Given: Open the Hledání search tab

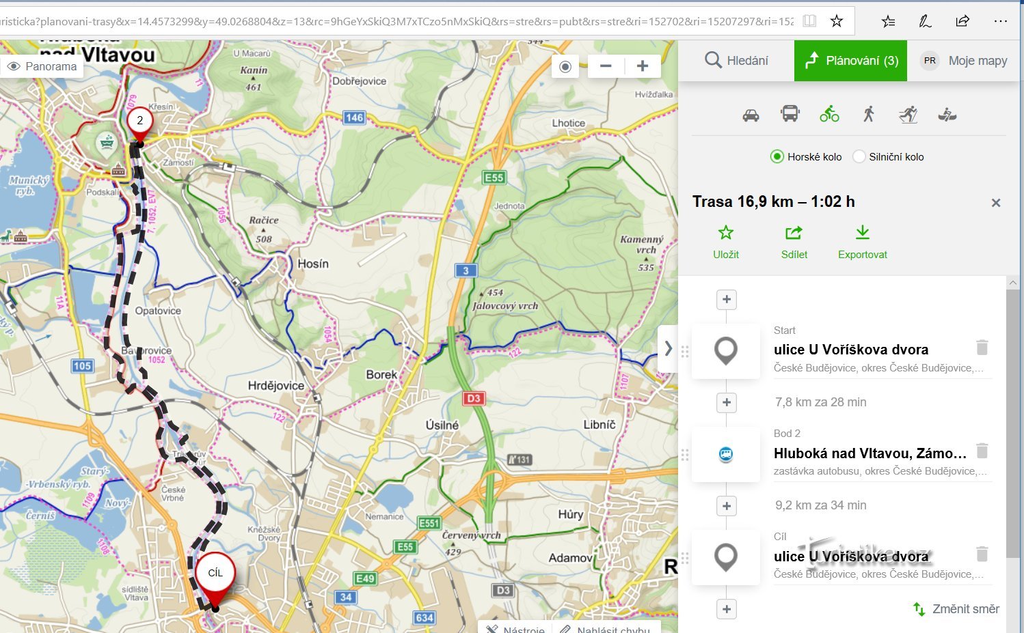Looking at the screenshot, I should [736, 61].
